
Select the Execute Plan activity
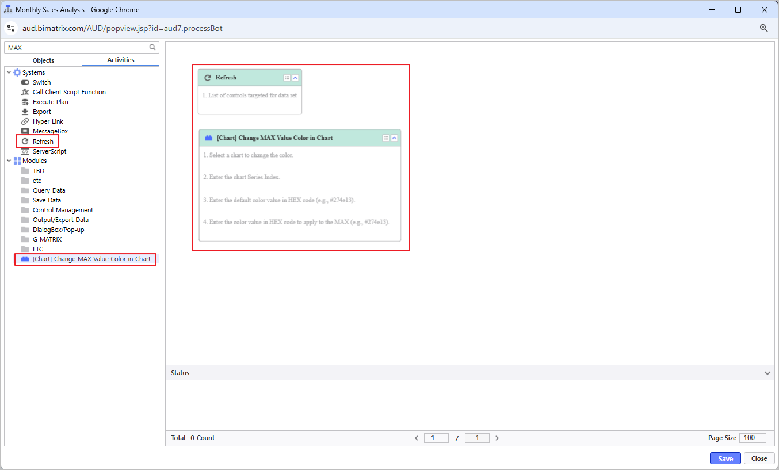pos(50,102)
